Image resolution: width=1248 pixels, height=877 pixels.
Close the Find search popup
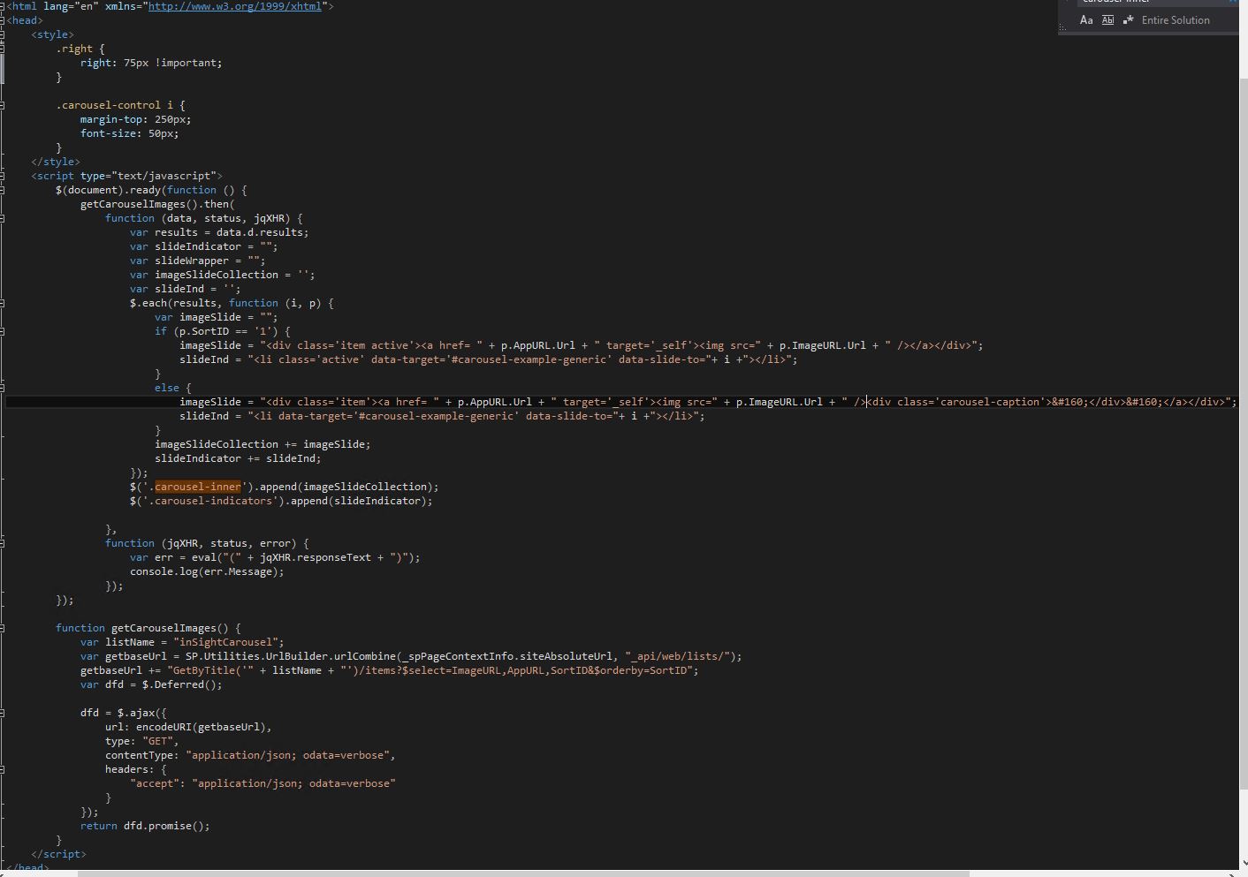tap(1235, 3)
